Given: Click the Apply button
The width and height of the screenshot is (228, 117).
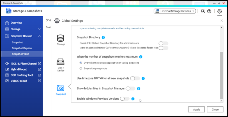Looking at the screenshot, I should 197,110.
